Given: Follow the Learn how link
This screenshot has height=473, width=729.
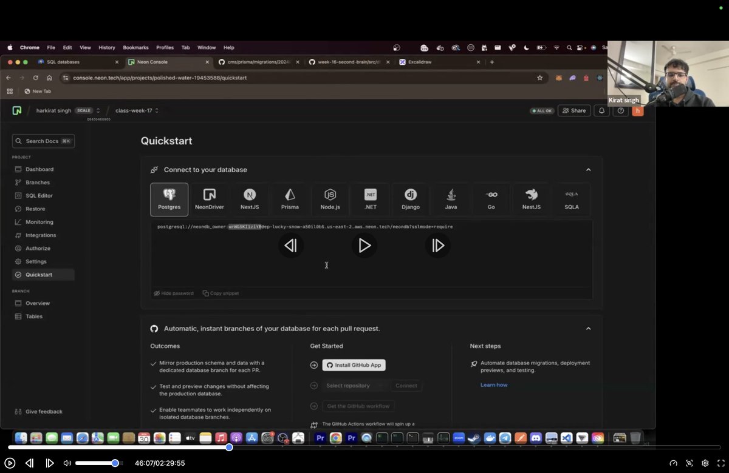Looking at the screenshot, I should point(494,385).
